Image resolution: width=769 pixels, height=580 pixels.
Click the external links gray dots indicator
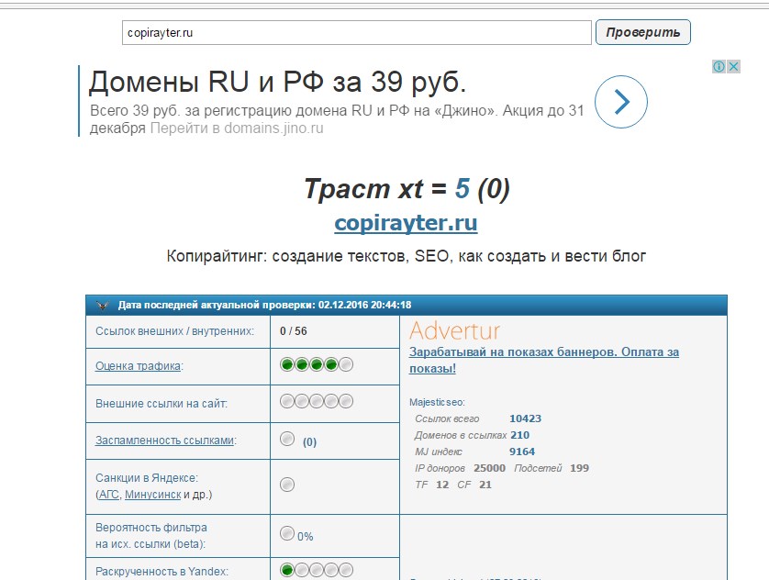click(317, 402)
